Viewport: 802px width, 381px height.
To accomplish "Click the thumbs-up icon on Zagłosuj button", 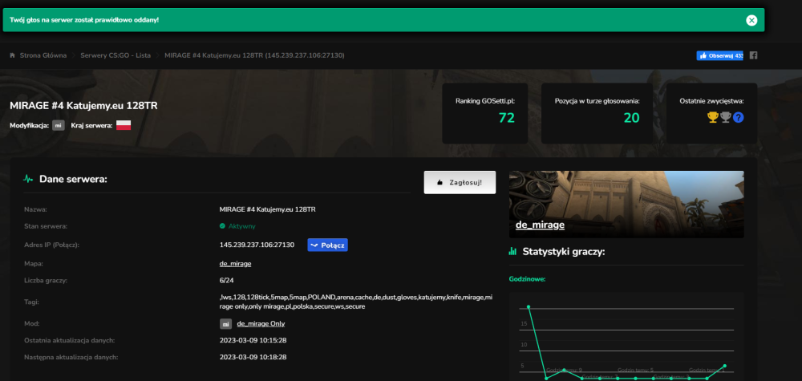I will click(x=439, y=182).
